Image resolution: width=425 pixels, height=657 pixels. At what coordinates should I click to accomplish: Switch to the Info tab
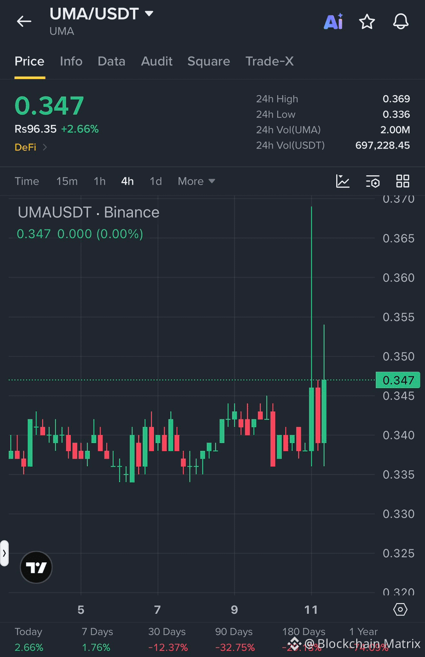[x=71, y=61]
